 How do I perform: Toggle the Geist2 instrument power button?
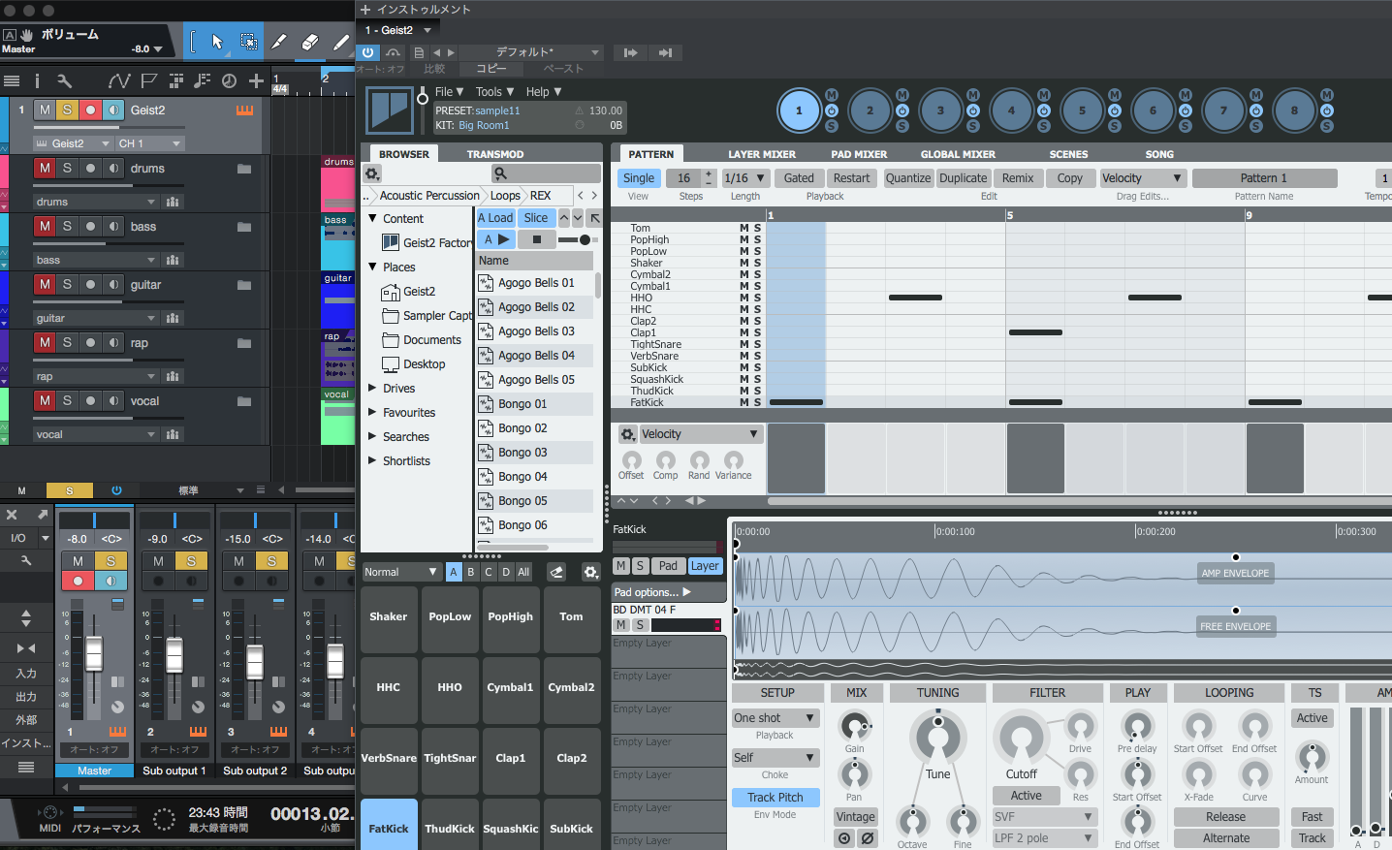point(368,52)
